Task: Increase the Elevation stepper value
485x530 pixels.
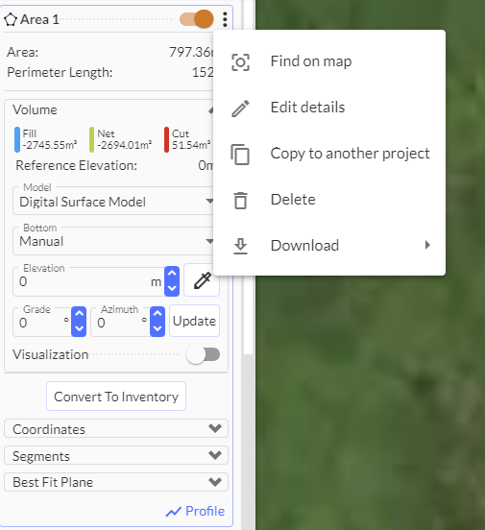Action: [172, 274]
